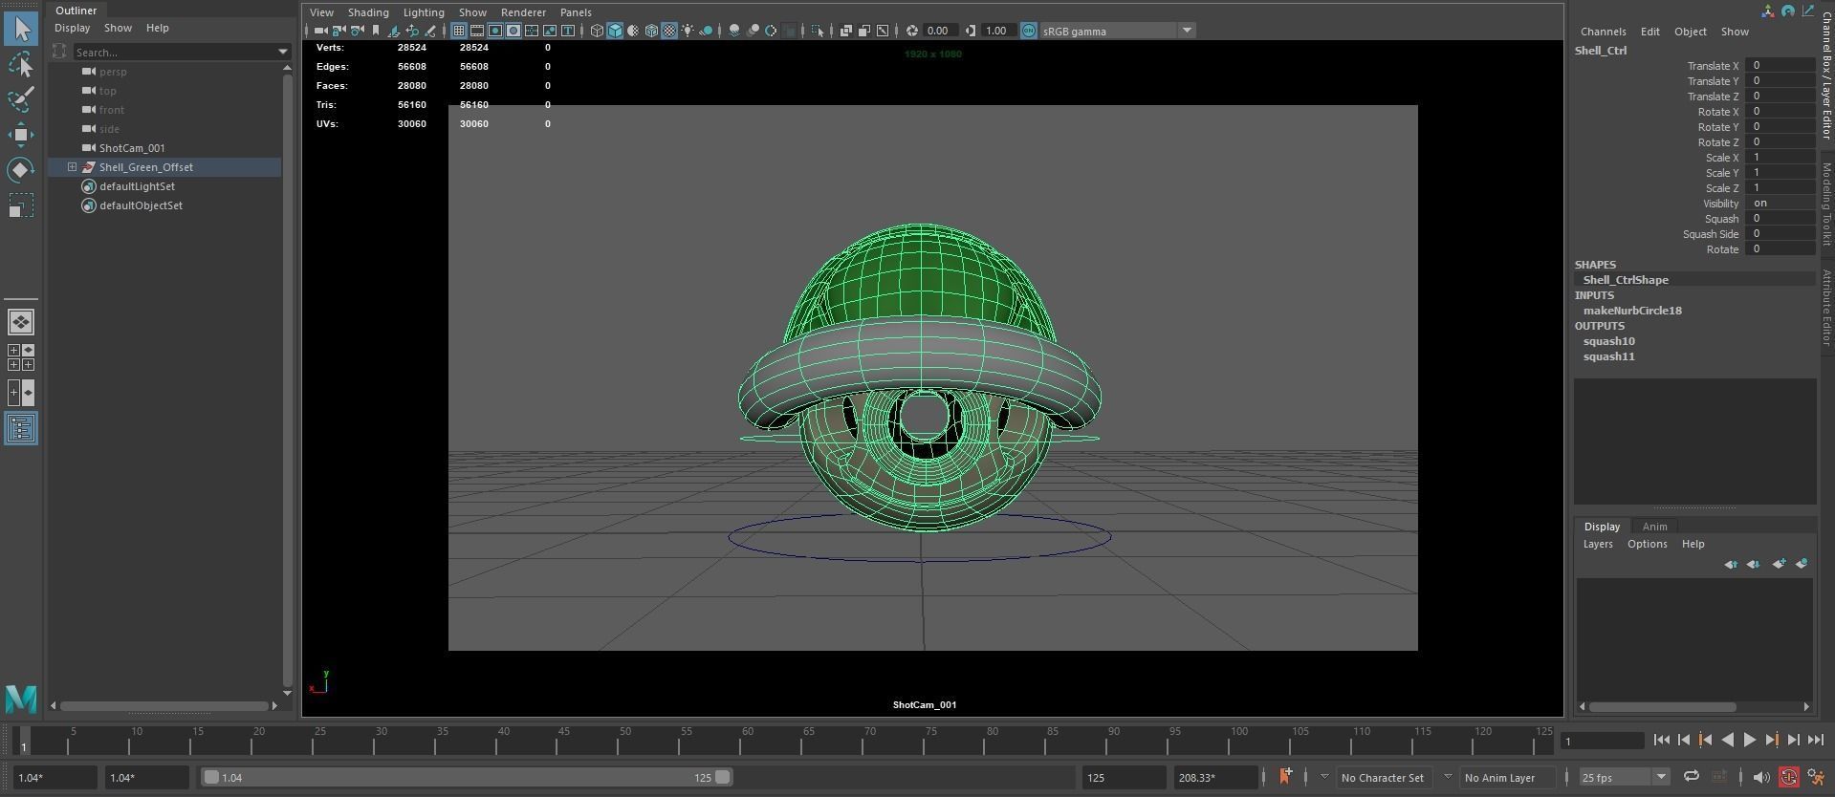The width and height of the screenshot is (1835, 797).
Task: Open the sRGB gamma dropdown
Action: (x=1187, y=31)
